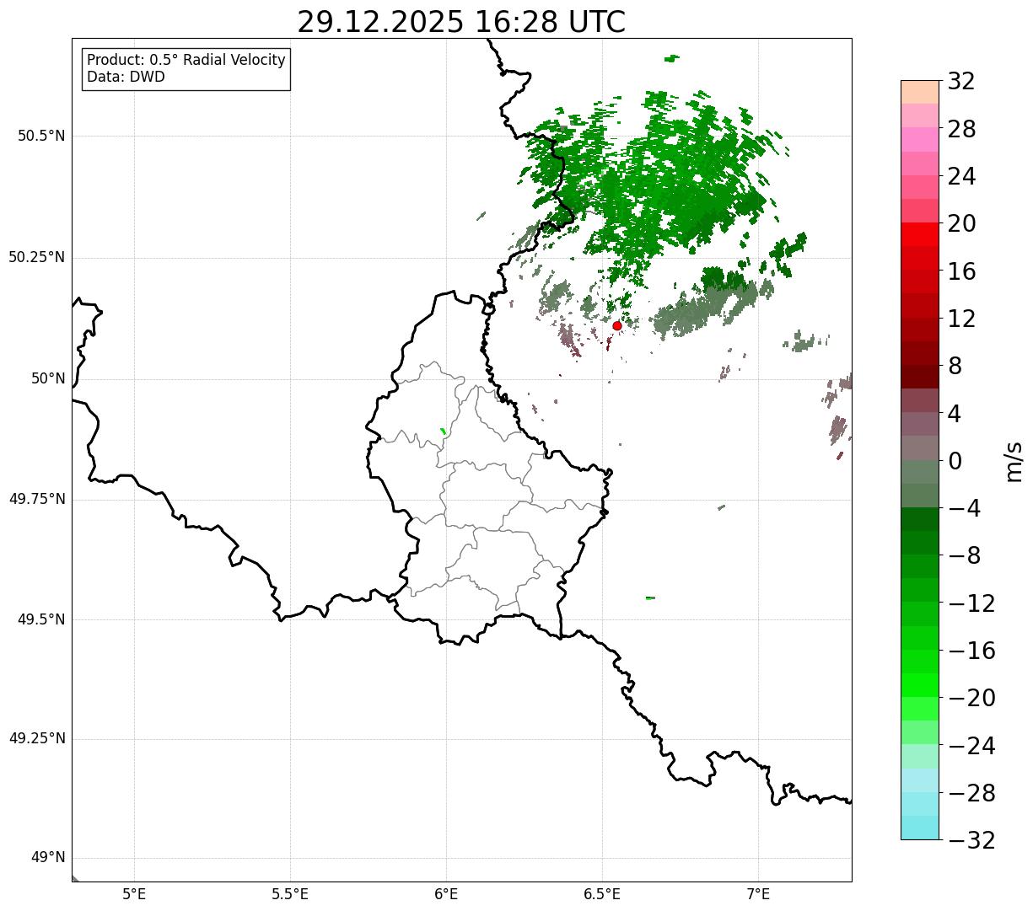Click the 6.5°E longitude label
Image resolution: width=1033 pixels, height=911 pixels.
click(x=602, y=893)
